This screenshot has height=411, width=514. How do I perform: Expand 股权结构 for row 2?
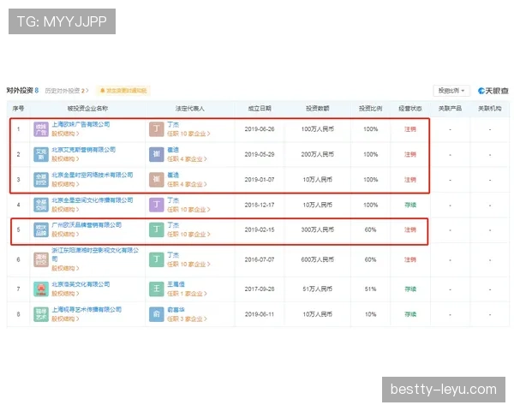(x=65, y=159)
